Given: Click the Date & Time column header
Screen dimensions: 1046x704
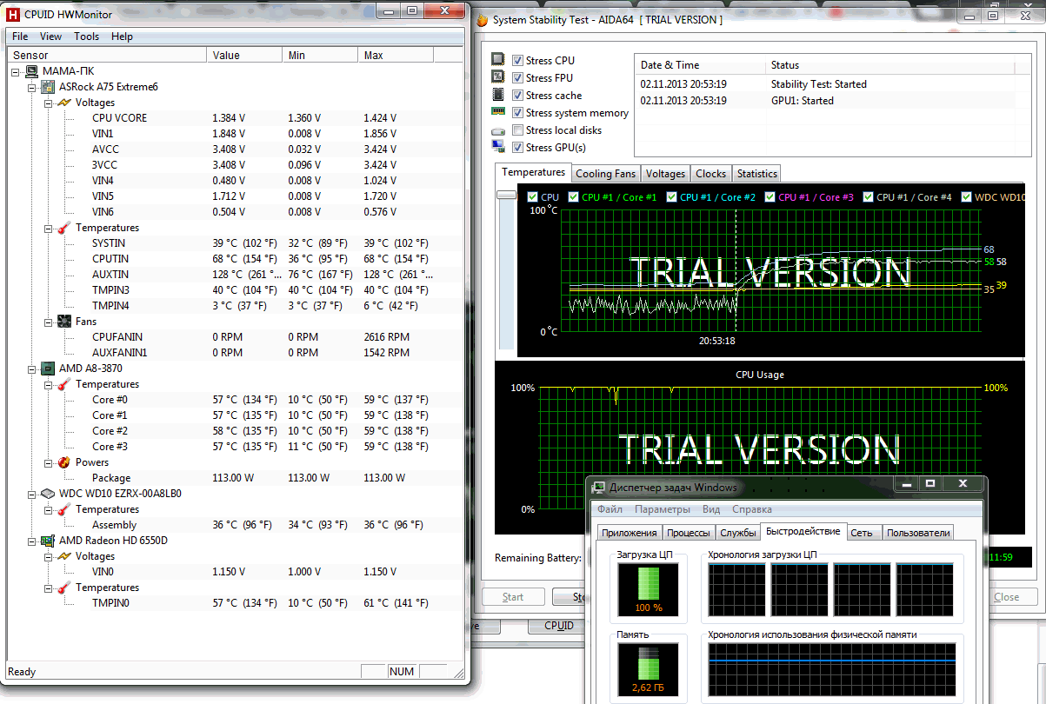Looking at the screenshot, I should pos(700,65).
